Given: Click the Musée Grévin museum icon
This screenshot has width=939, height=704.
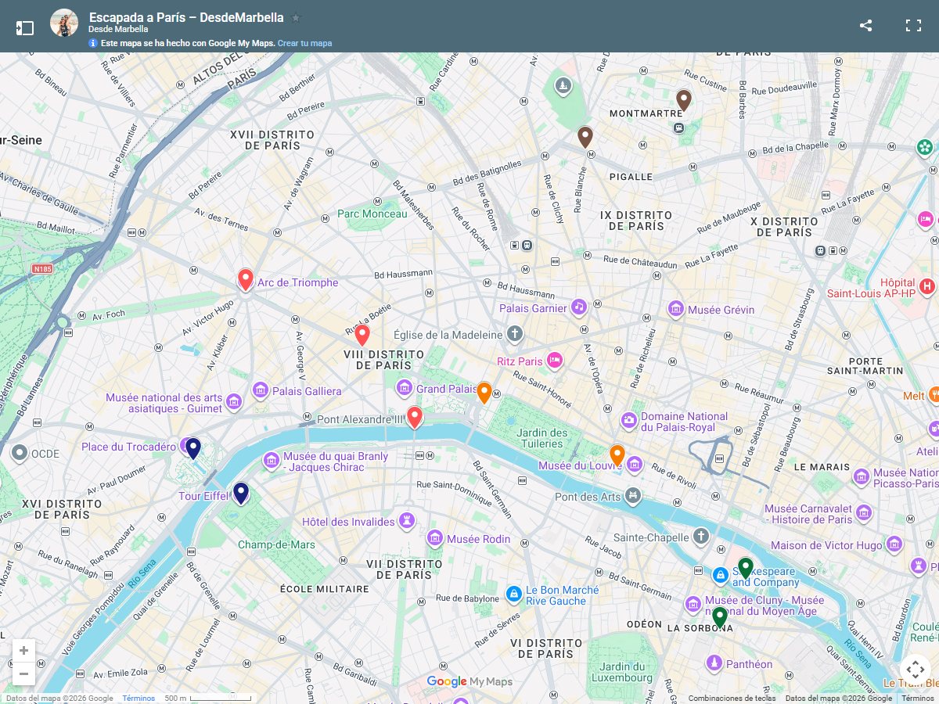Looking at the screenshot, I should (675, 310).
